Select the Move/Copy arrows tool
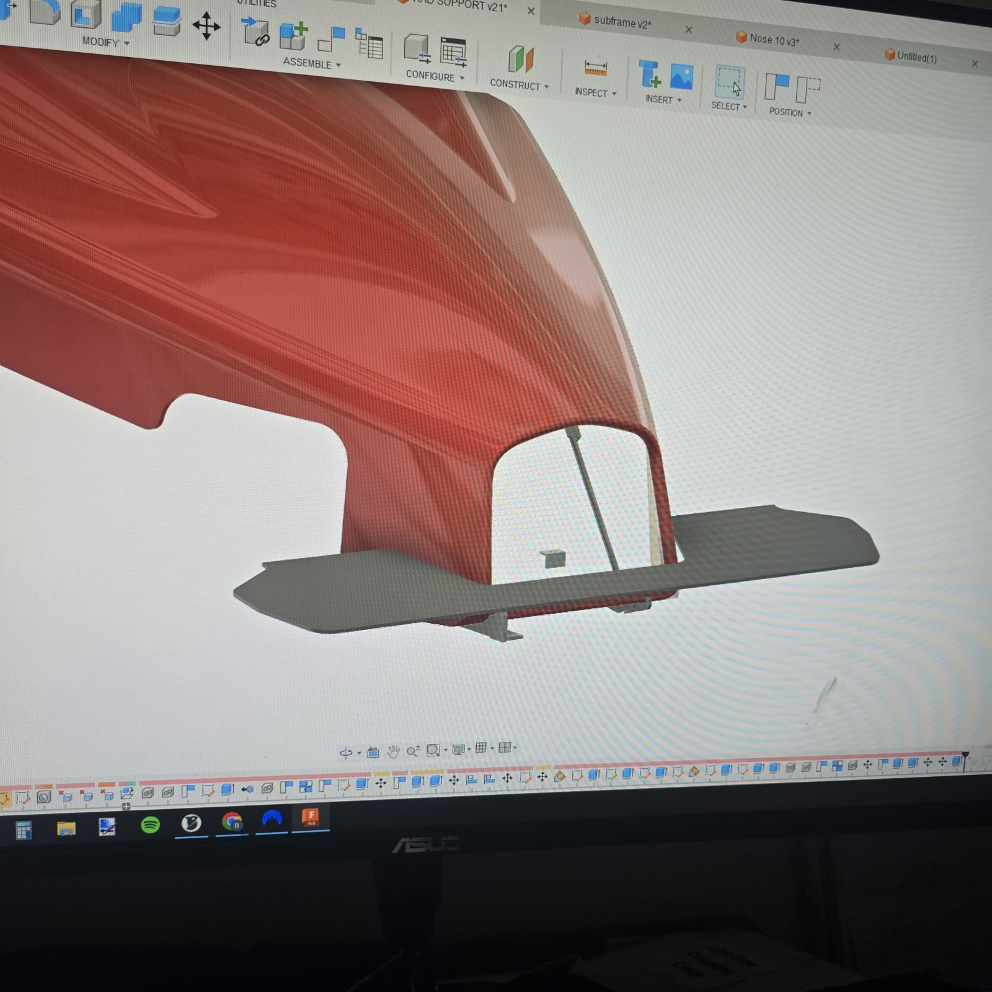Screen dimensions: 992x992 tap(206, 27)
